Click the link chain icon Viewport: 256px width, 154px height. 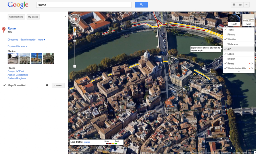(246, 5)
